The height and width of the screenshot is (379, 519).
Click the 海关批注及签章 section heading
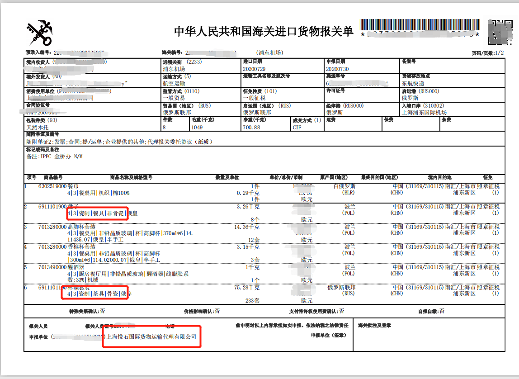tap(375, 325)
